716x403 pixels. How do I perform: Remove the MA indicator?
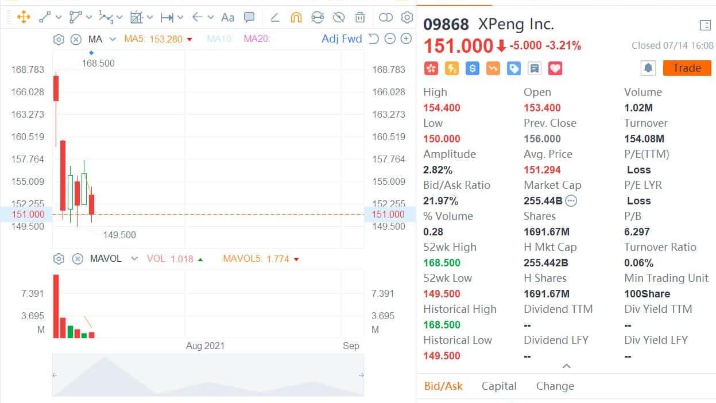tap(76, 39)
